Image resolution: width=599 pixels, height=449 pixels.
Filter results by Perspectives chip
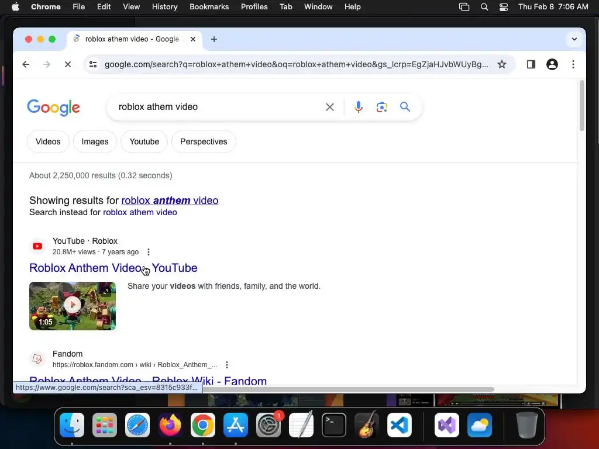point(204,141)
